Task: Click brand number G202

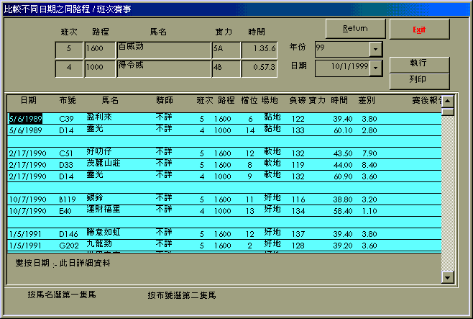Action: (x=69, y=246)
